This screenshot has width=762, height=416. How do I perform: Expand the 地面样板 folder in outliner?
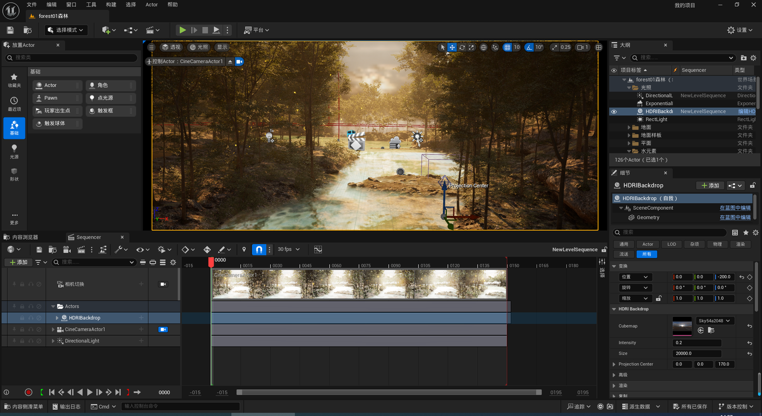[x=629, y=135]
